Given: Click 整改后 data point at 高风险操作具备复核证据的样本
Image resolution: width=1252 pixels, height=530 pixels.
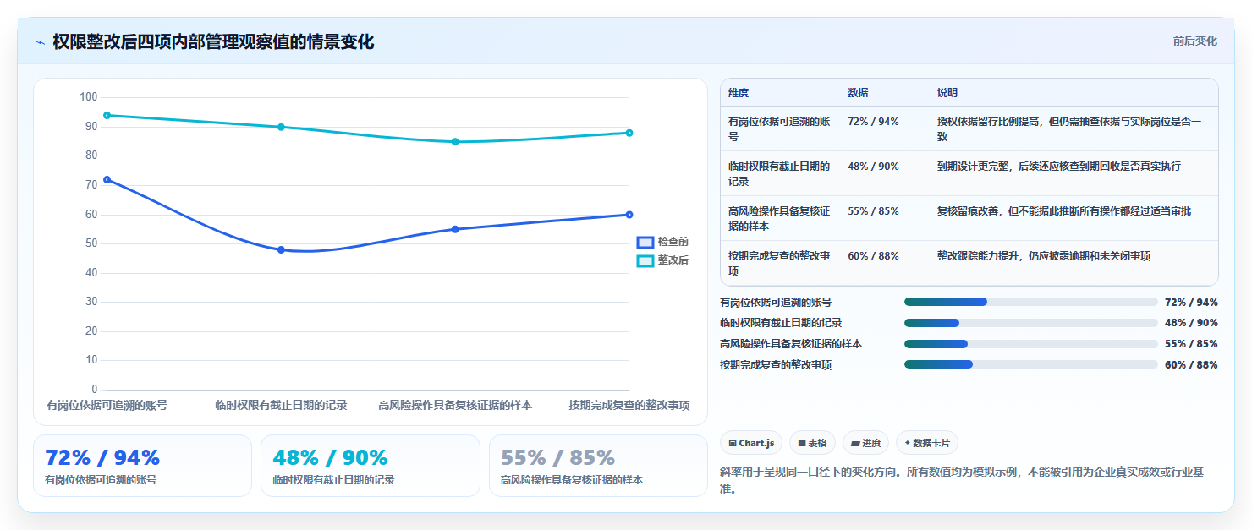Looking at the screenshot, I should pyautogui.click(x=455, y=141).
